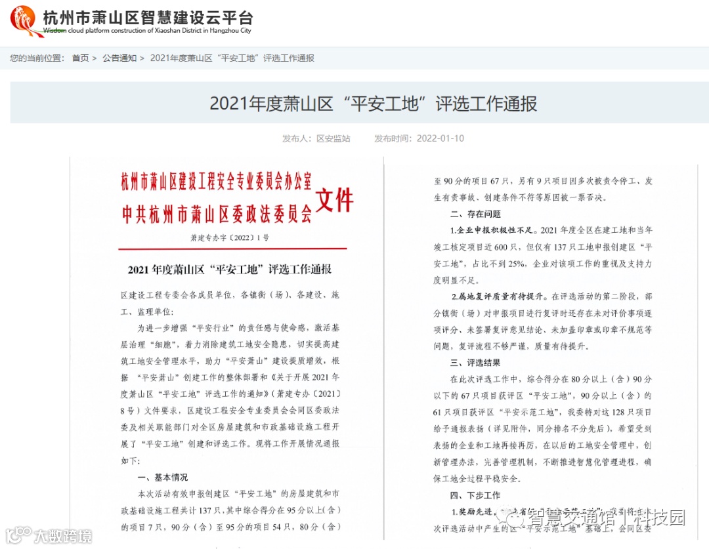Click section heading 一、基本情况
The image size is (709, 549).
click(x=163, y=478)
